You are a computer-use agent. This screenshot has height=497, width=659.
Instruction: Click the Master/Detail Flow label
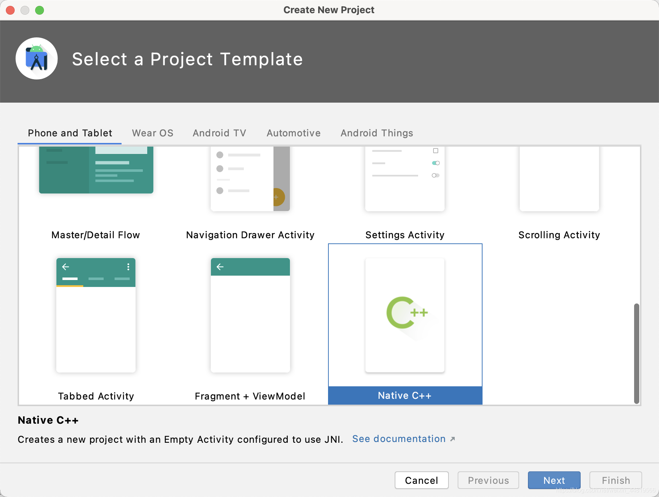[96, 235]
